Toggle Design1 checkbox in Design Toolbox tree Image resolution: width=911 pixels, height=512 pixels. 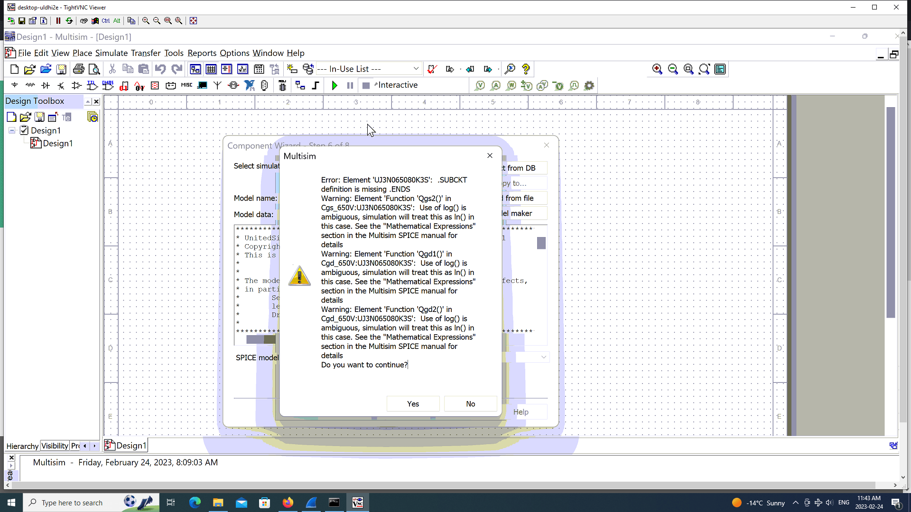point(24,130)
